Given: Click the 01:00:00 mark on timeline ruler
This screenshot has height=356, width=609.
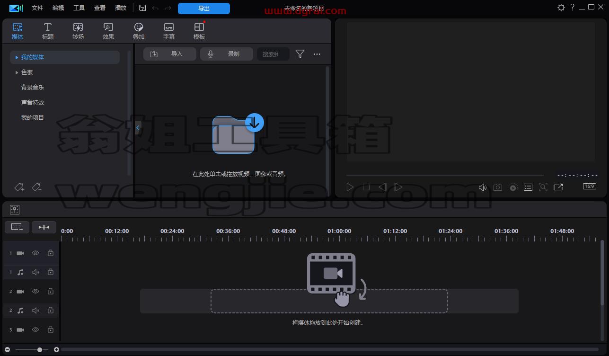Looking at the screenshot, I should (x=339, y=231).
